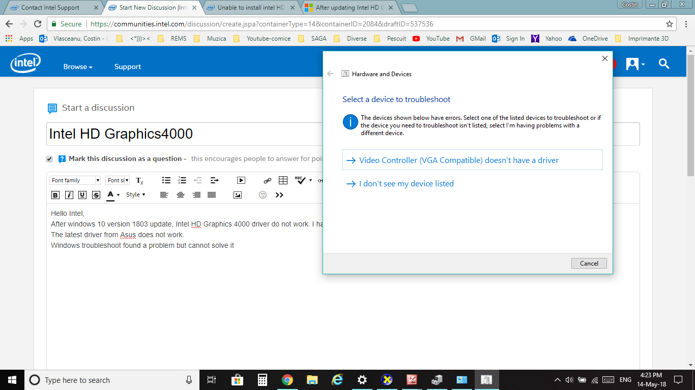This screenshot has height=390, width=695.
Task: Align text right
Action: 196,195
